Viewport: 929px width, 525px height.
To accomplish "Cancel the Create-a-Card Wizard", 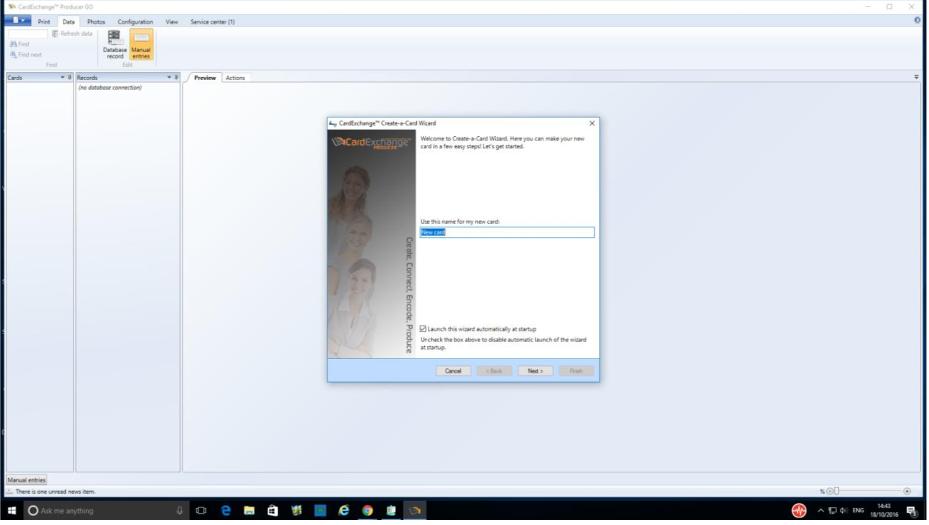I will pos(453,371).
